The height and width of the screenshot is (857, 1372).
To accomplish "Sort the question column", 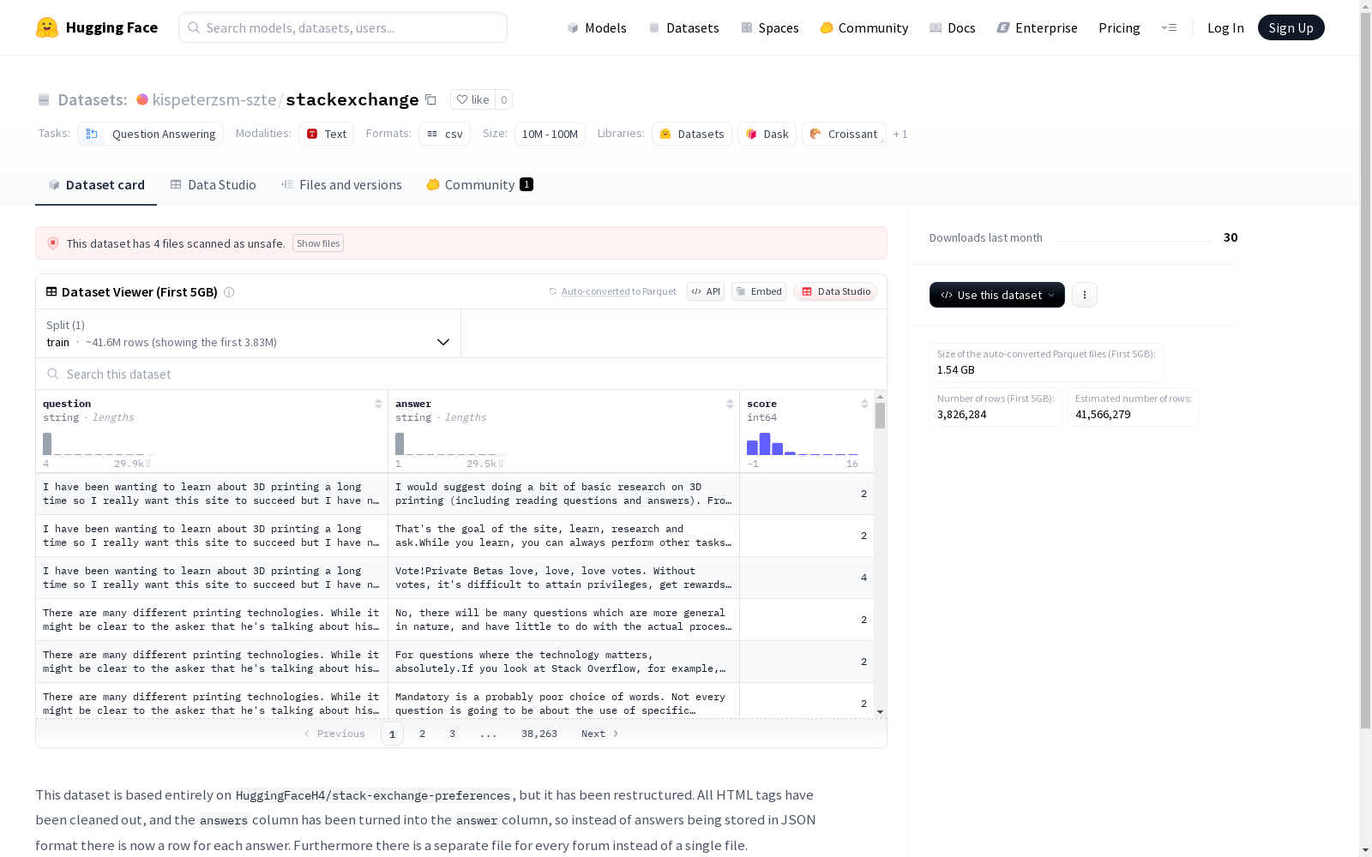I will click(x=378, y=404).
